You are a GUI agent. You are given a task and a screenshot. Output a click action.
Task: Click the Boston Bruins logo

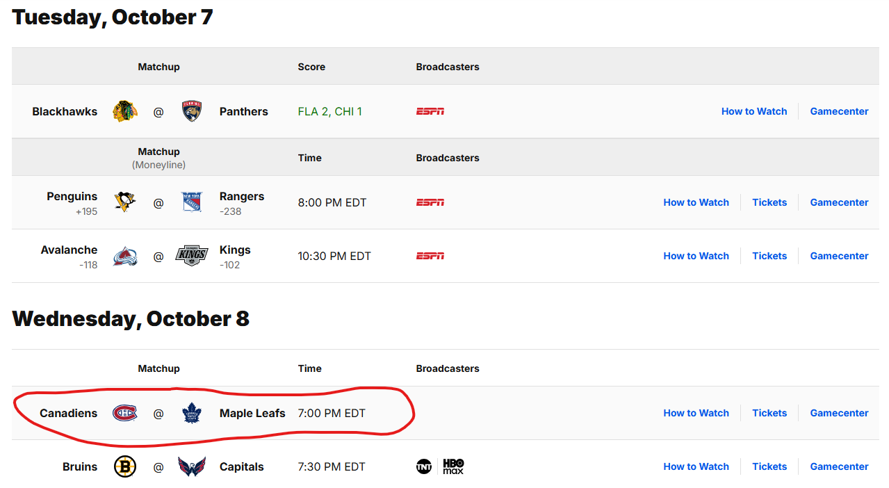(125, 466)
